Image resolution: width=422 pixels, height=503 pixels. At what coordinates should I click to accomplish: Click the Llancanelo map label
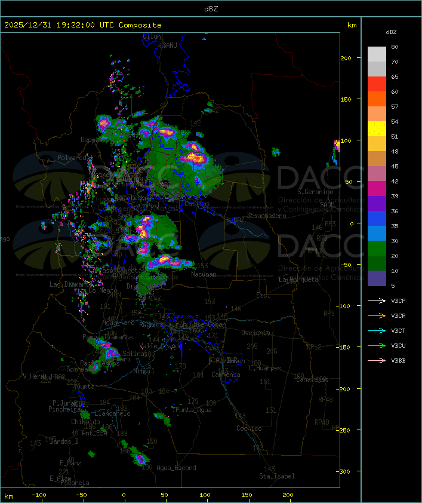[112, 414]
